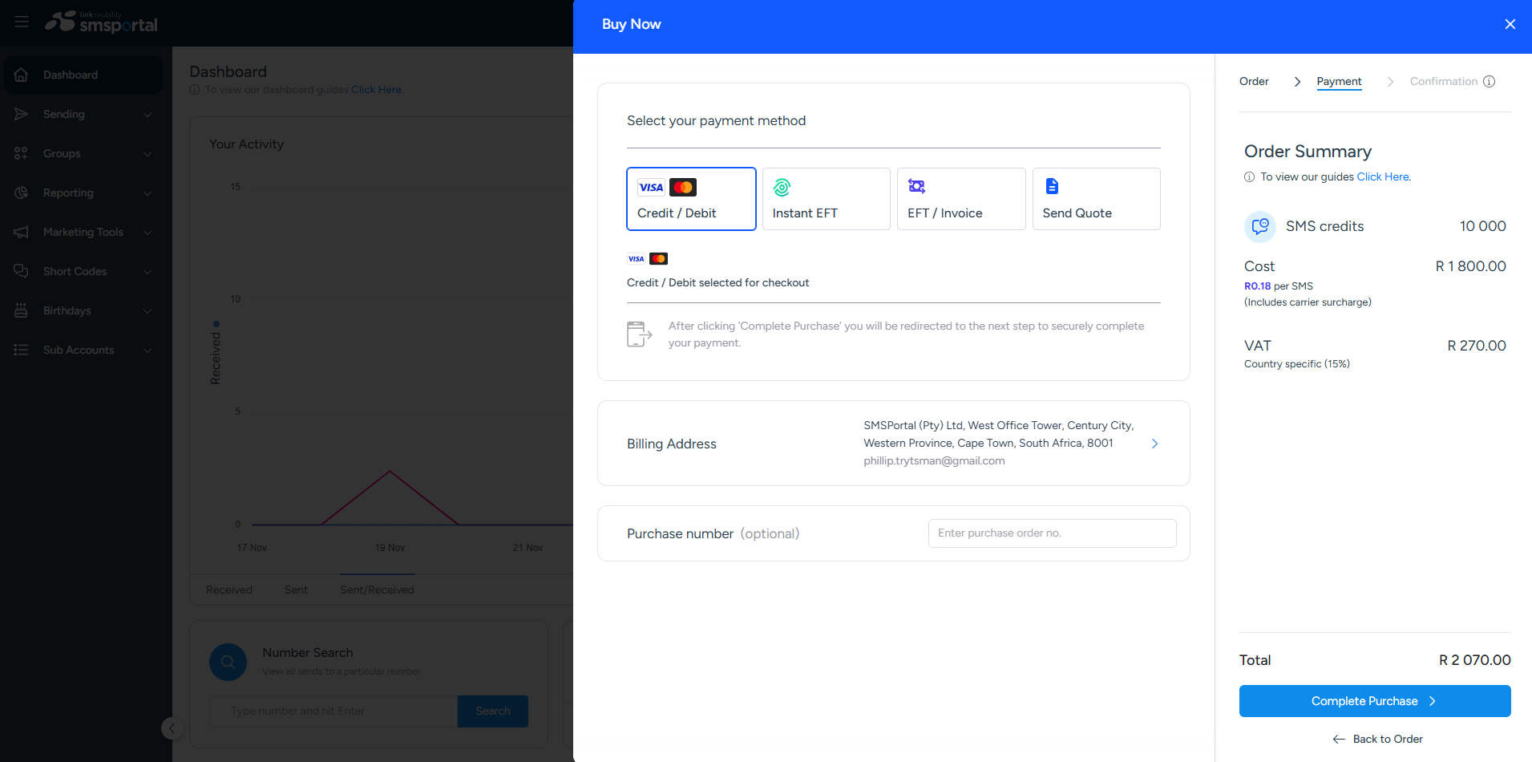Click the Birthdays cake icon
Image resolution: width=1532 pixels, height=762 pixels.
(22, 310)
